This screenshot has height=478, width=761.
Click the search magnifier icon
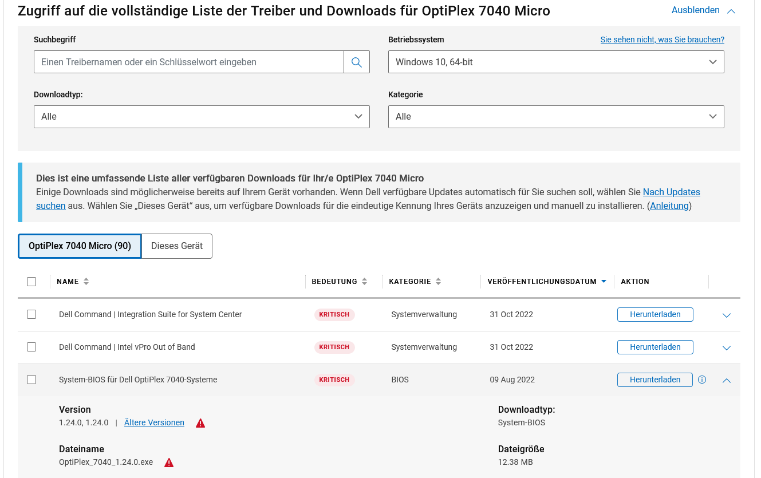[x=357, y=62]
